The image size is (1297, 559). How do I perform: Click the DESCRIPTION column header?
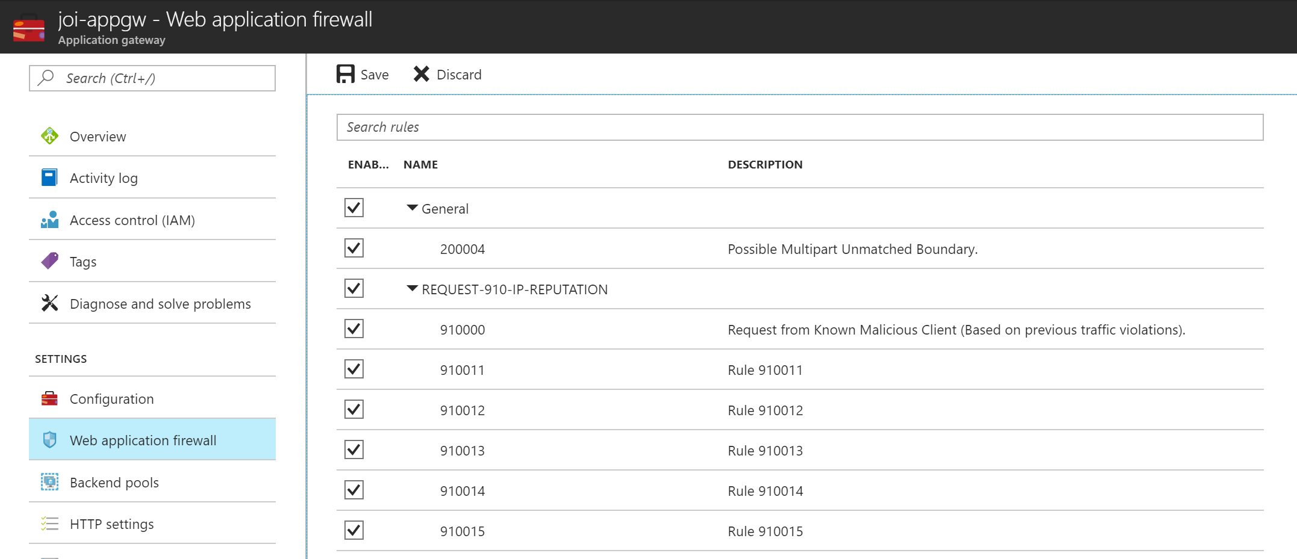765,164
